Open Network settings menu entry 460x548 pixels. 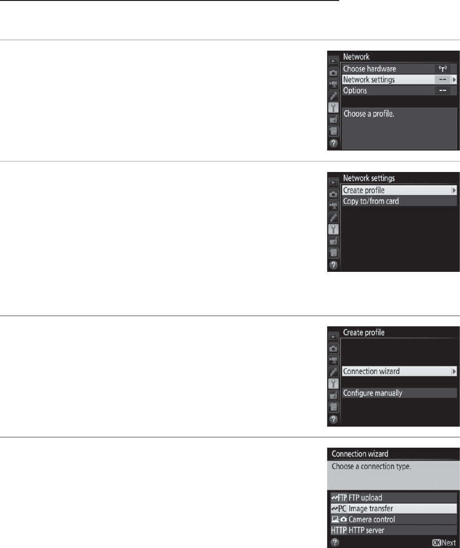pos(399,79)
